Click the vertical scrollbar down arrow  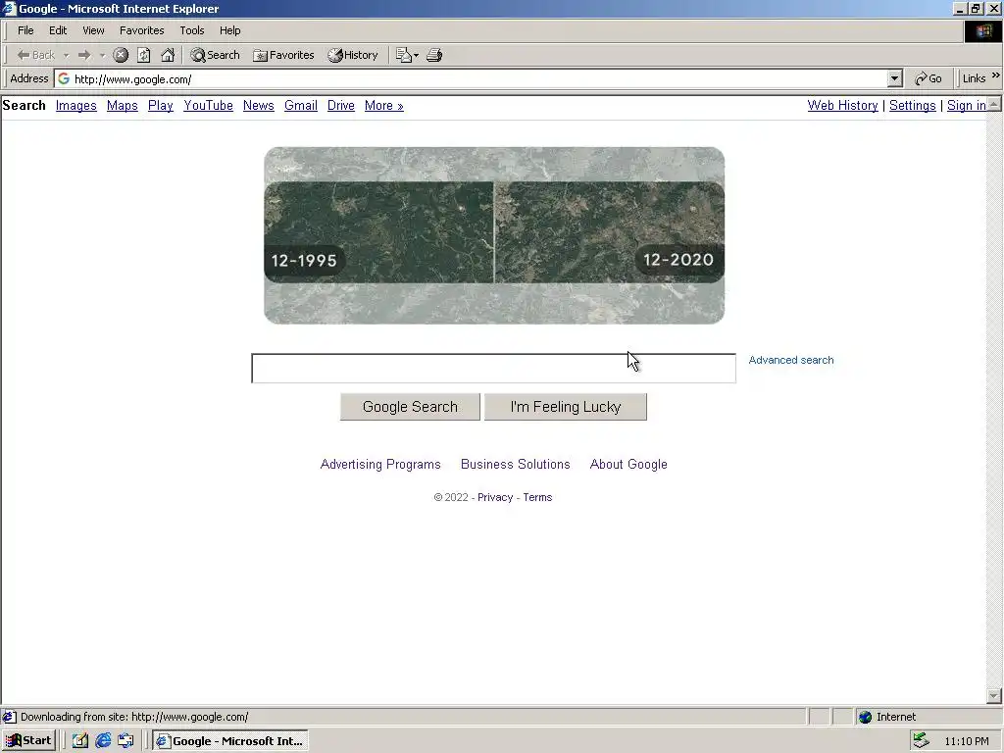[x=994, y=696]
